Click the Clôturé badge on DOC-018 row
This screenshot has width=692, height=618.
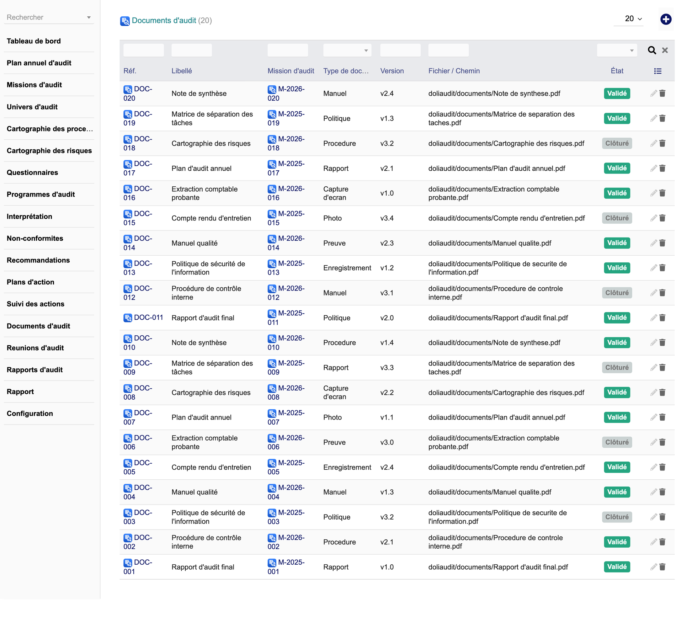point(617,143)
